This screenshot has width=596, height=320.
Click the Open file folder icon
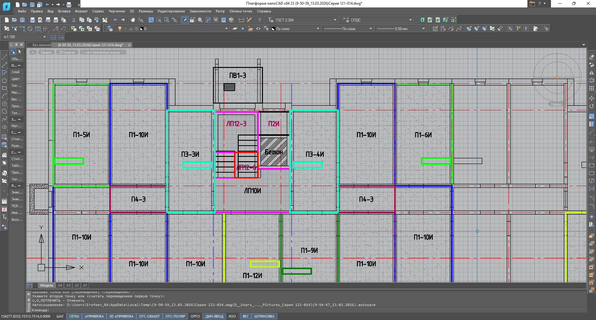[14, 20]
